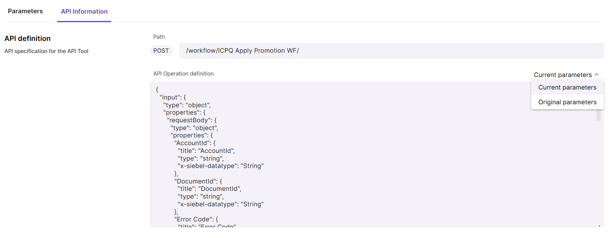The height and width of the screenshot is (238, 610).
Task: Click the "DocumentId": { line in the JSON
Action: tap(198, 181)
